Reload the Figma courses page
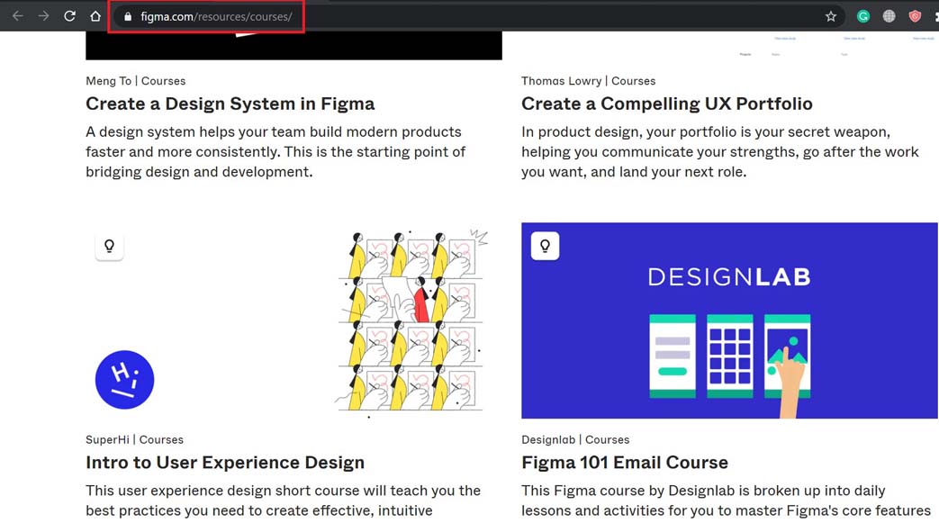Viewport: 939px width, 523px height. click(x=69, y=16)
